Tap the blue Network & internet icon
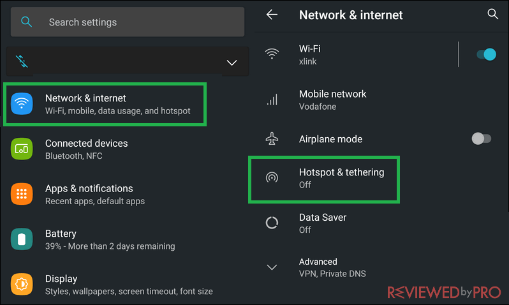The width and height of the screenshot is (509, 305). coord(22,103)
